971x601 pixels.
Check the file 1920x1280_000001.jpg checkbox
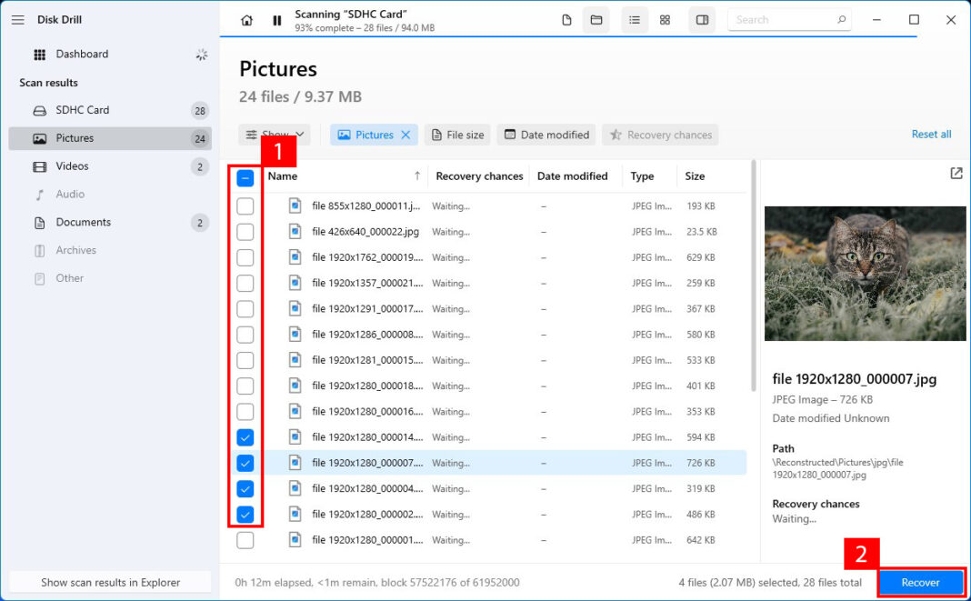(x=245, y=539)
